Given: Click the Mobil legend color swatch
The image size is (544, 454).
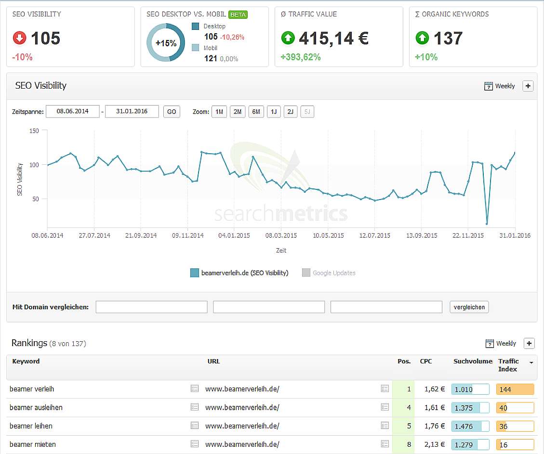Looking at the screenshot, I should 195,48.
